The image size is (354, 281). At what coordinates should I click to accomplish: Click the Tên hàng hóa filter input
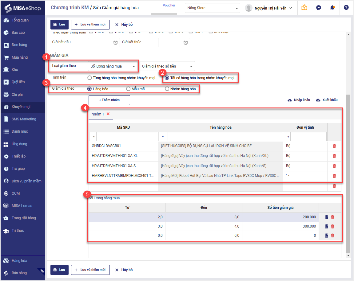click(225, 137)
